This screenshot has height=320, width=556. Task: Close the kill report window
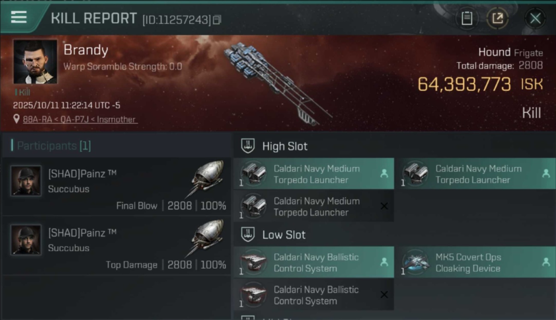[x=535, y=18]
